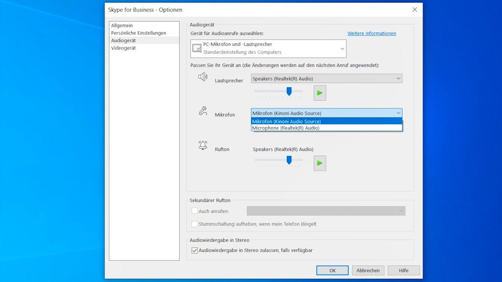Open the audio call device dropdown

(x=268, y=48)
